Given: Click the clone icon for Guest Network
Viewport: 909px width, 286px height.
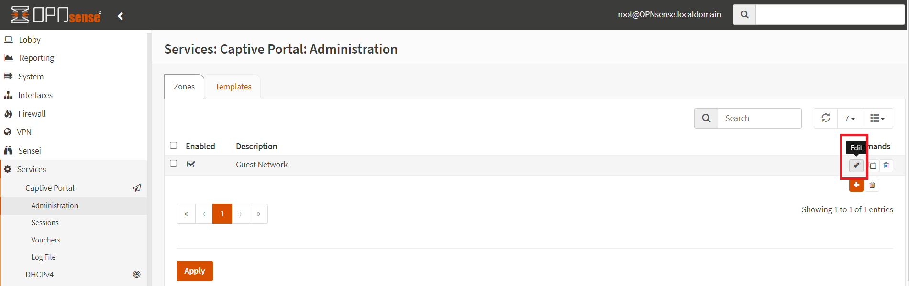Looking at the screenshot, I should point(872,165).
